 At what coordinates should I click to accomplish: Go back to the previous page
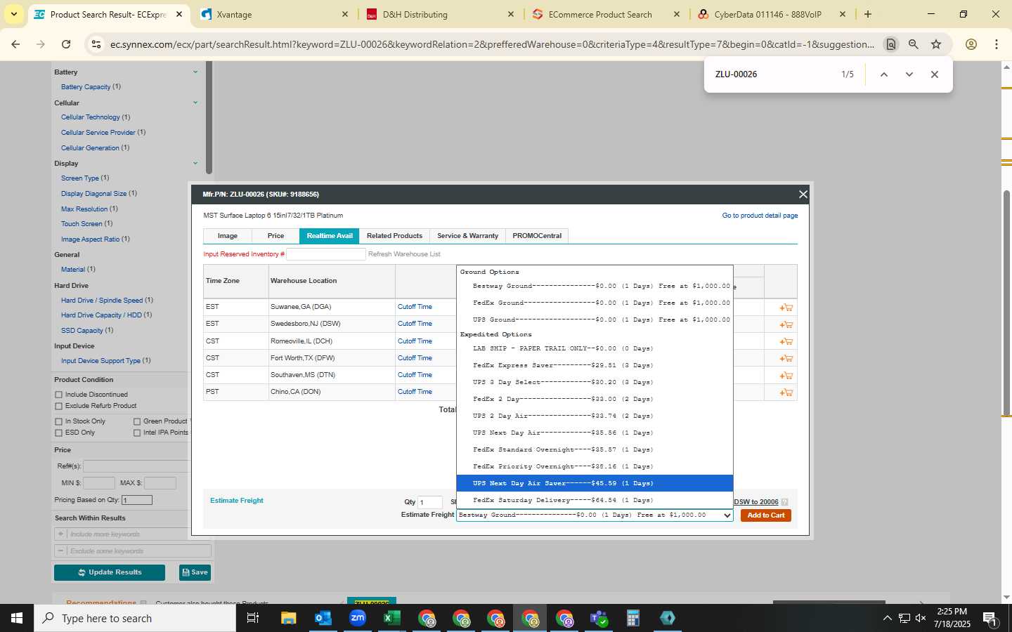(x=15, y=44)
